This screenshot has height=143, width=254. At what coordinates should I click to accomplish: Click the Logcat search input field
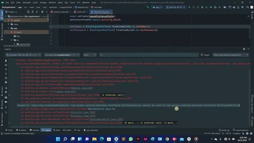tap(149, 55)
